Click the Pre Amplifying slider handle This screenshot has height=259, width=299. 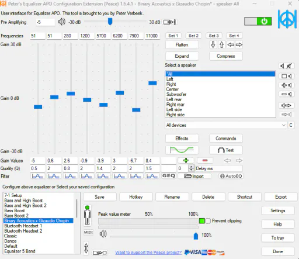coord(110,22)
